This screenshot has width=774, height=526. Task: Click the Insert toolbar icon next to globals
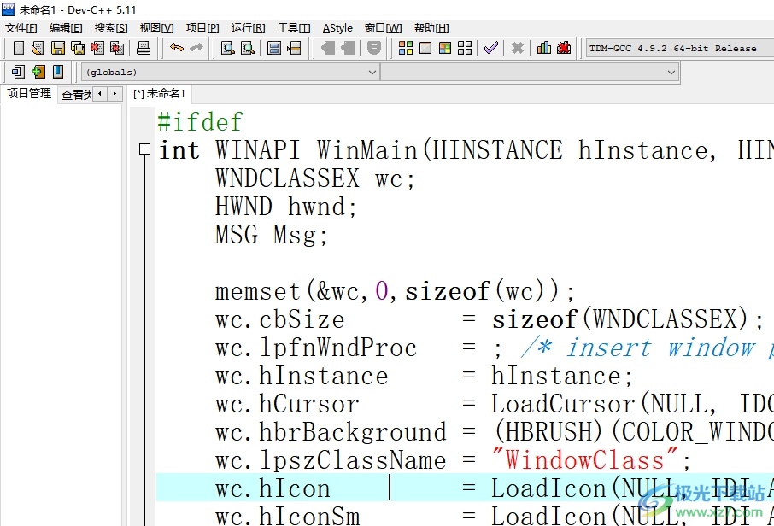tap(18, 72)
